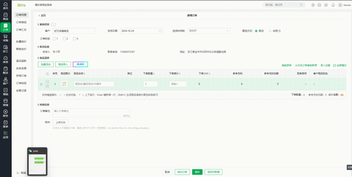Go to 财务 (Finance) module in sidebar
Image resolution: width=352 pixels, height=177 pixels.
pyautogui.click(x=5, y=113)
